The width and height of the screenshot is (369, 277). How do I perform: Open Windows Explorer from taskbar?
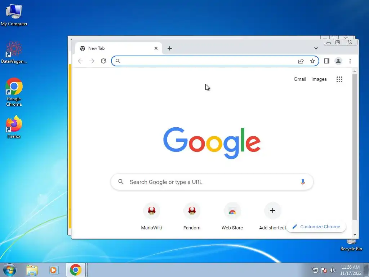click(x=32, y=270)
